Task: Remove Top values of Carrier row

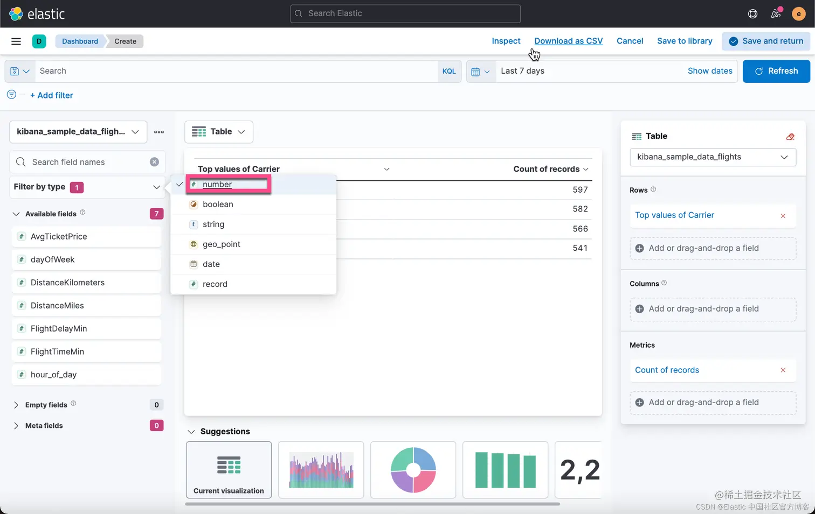Action: click(x=783, y=216)
